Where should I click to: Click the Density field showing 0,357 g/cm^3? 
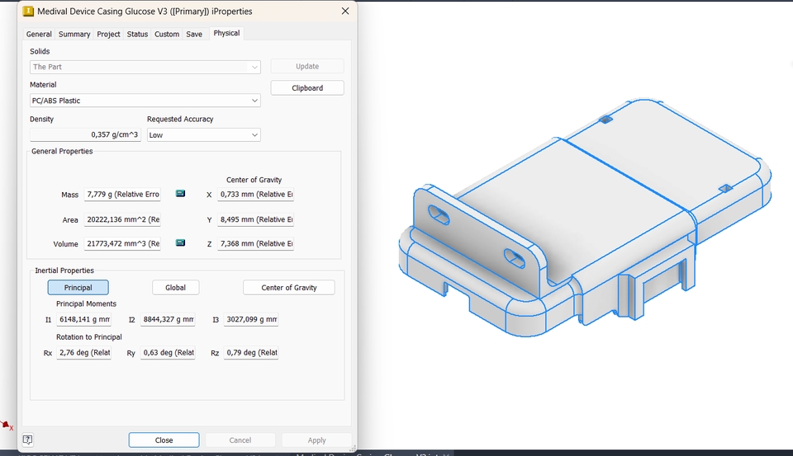point(85,135)
